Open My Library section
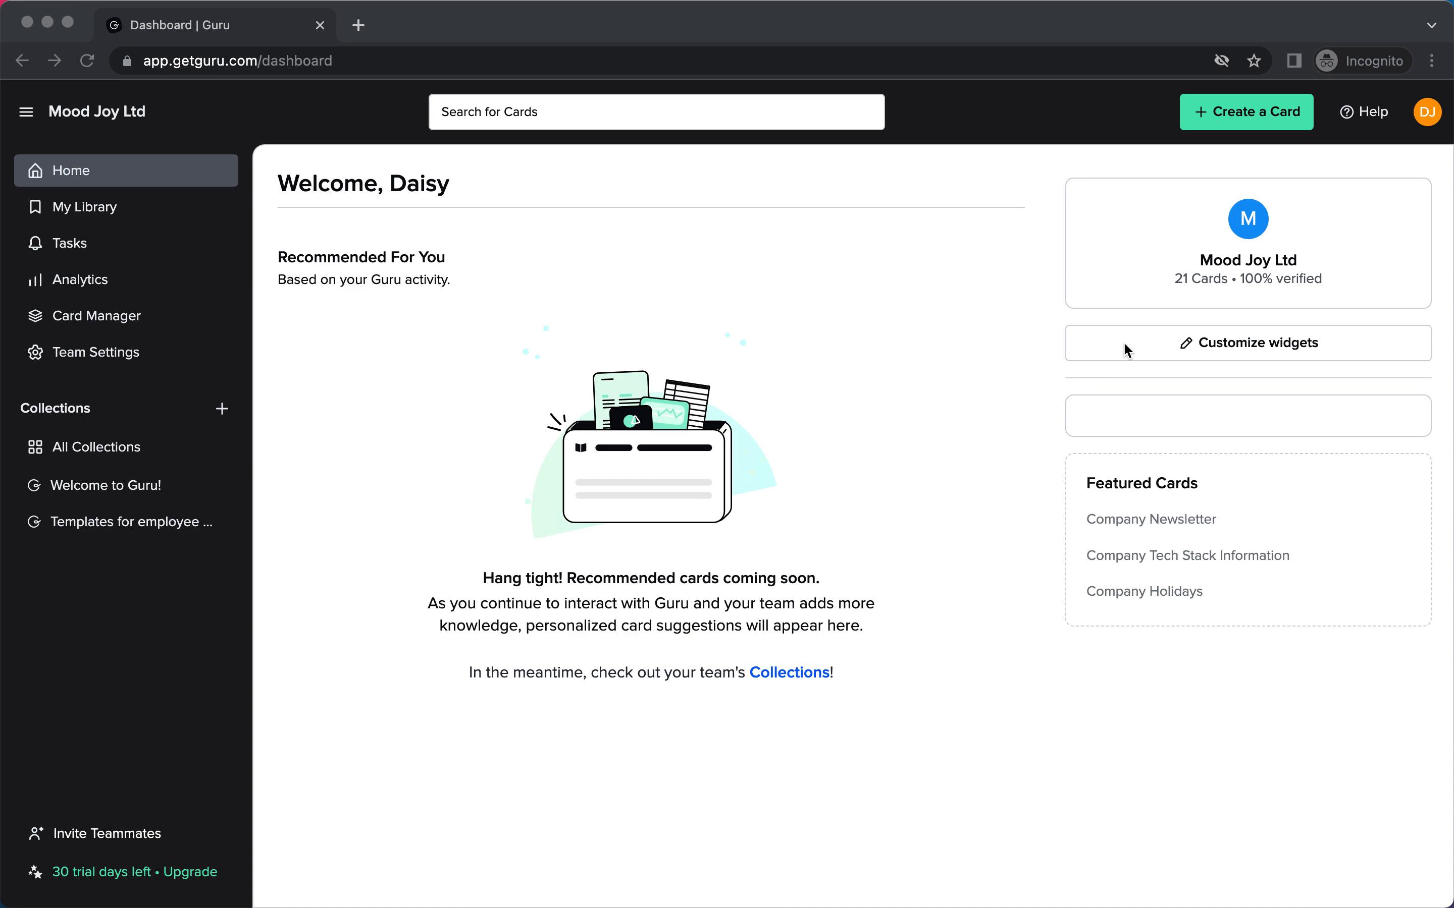The width and height of the screenshot is (1454, 908). (85, 206)
